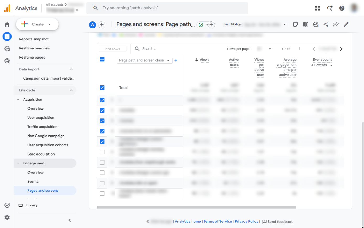Toggle the header select-all checkbox
The image size is (364, 228).
[x=102, y=59]
